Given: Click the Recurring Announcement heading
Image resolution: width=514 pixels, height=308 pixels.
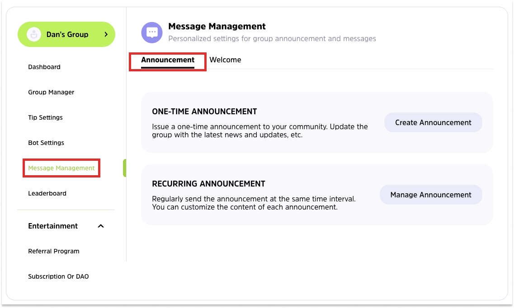Looking at the screenshot, I should coord(208,184).
